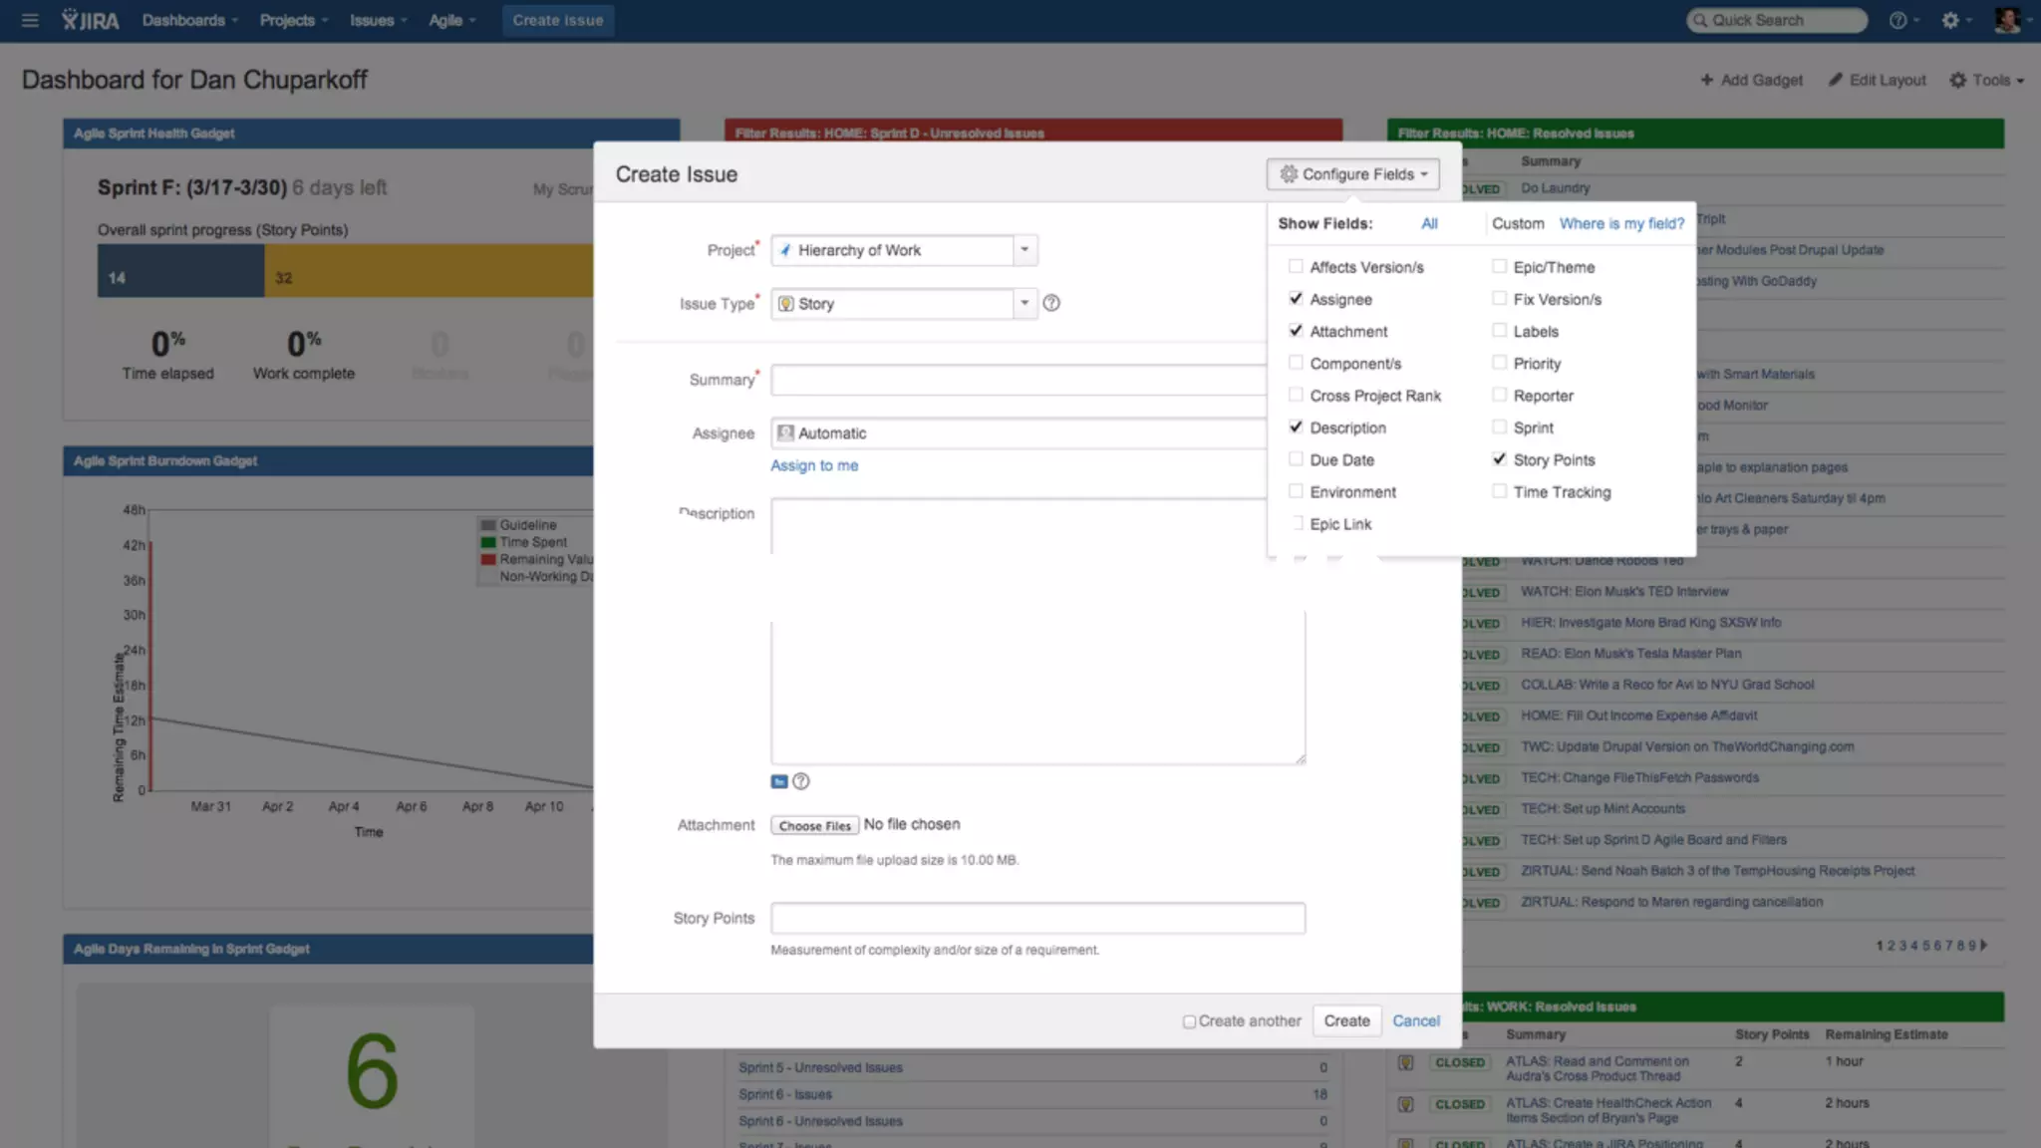Enable the Due Date field checkbox
Image resolution: width=2041 pixels, height=1148 pixels.
tap(1296, 459)
